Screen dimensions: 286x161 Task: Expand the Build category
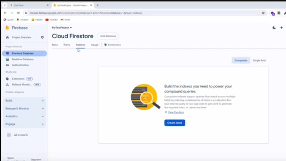pyautogui.click(x=25, y=101)
